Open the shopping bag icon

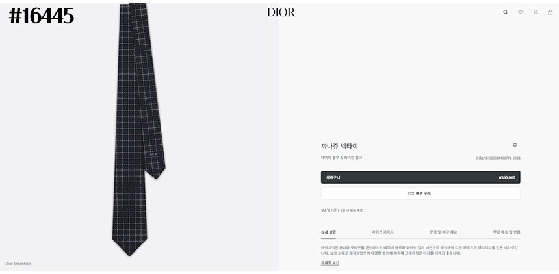click(550, 12)
